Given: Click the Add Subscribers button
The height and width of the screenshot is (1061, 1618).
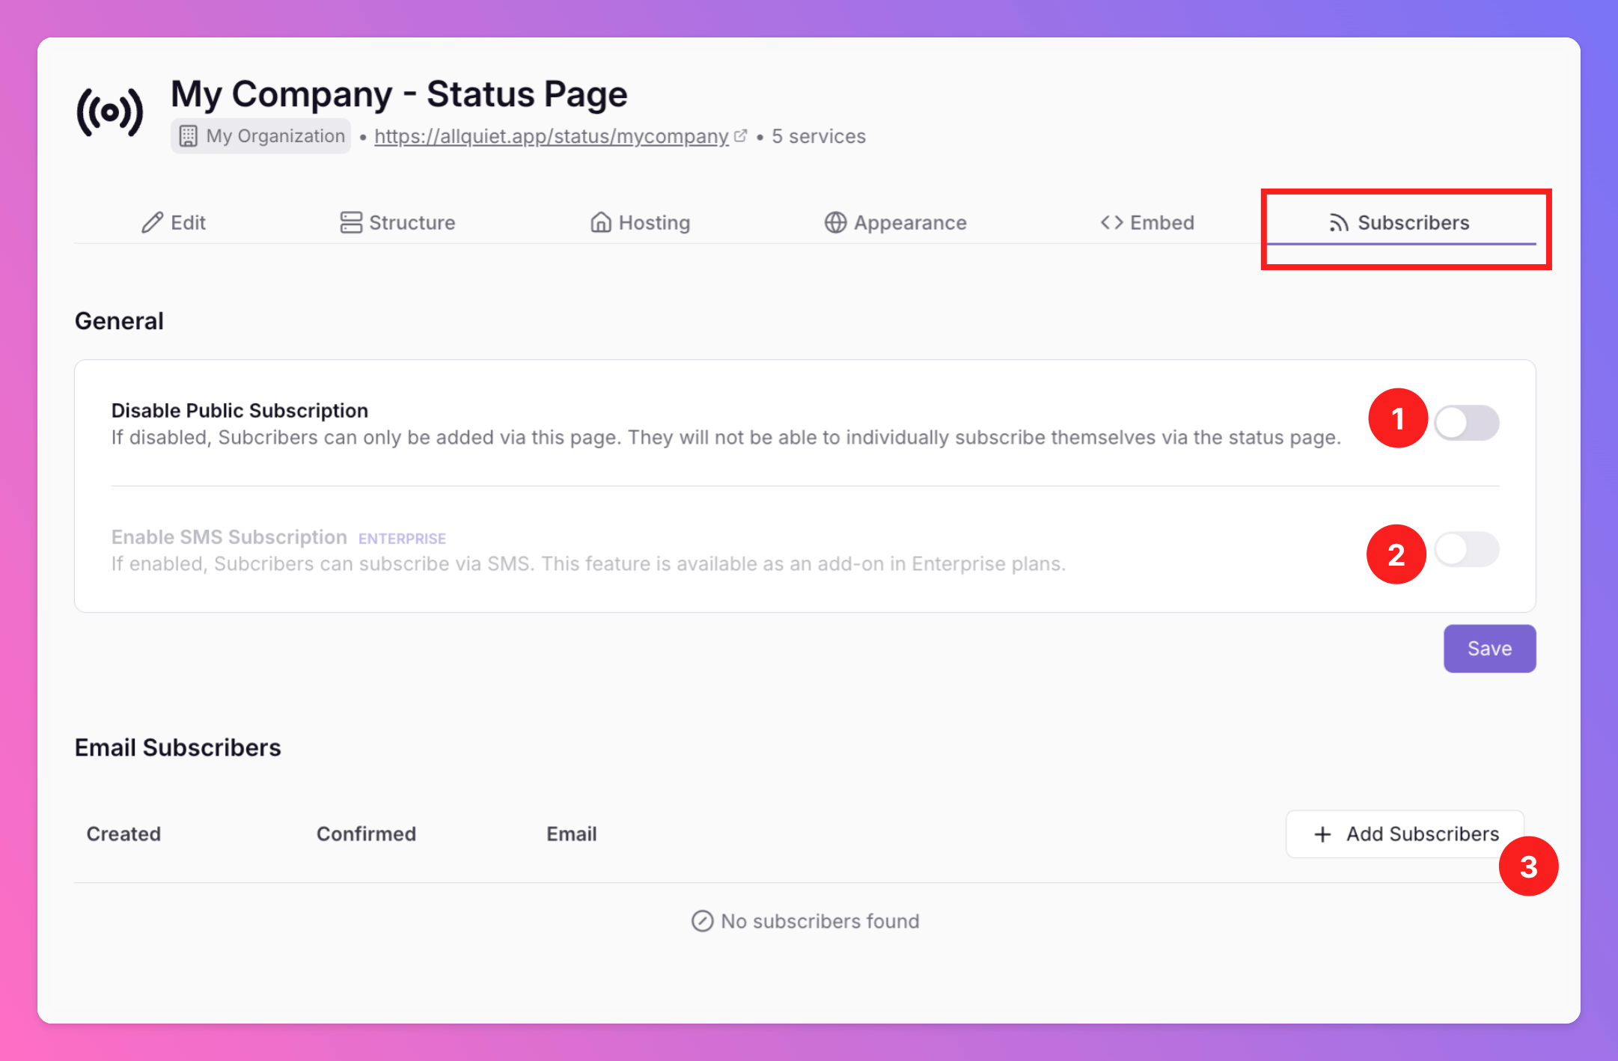Looking at the screenshot, I should pos(1405,834).
